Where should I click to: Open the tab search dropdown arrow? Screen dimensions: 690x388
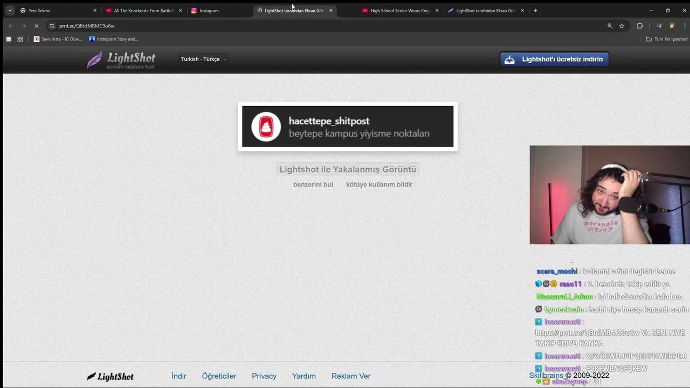pyautogui.click(x=10, y=10)
